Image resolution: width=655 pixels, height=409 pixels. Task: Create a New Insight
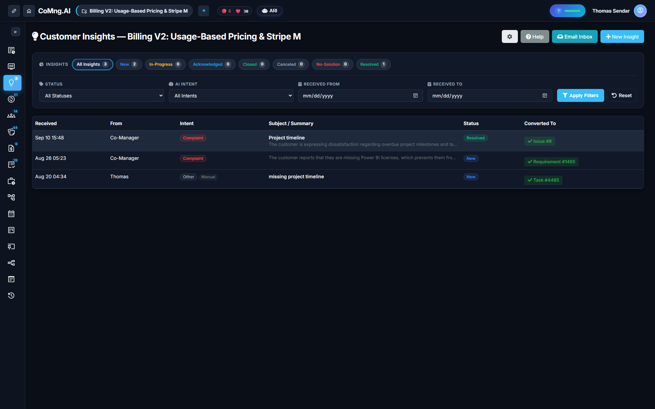pos(622,36)
